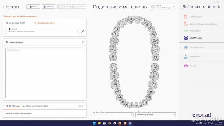
Task: Switch to the 3D-ПРЕВЬЮ tab
Action: (12, 106)
